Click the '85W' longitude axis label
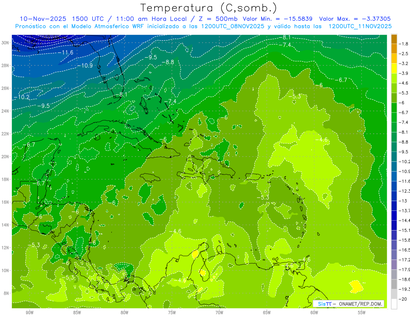Image resolution: width=410 pixels, height=317 pixels. click(x=77, y=313)
